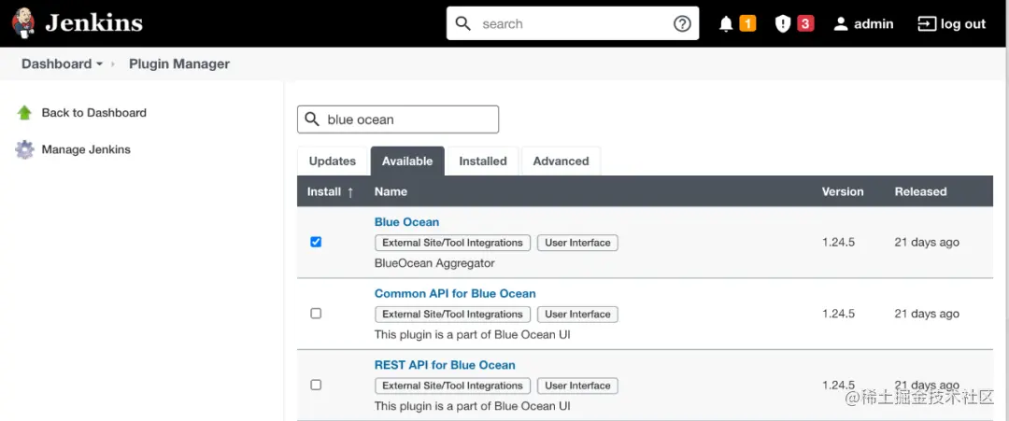Sort by the Name column header
This screenshot has width=1009, height=421.
pyautogui.click(x=391, y=191)
